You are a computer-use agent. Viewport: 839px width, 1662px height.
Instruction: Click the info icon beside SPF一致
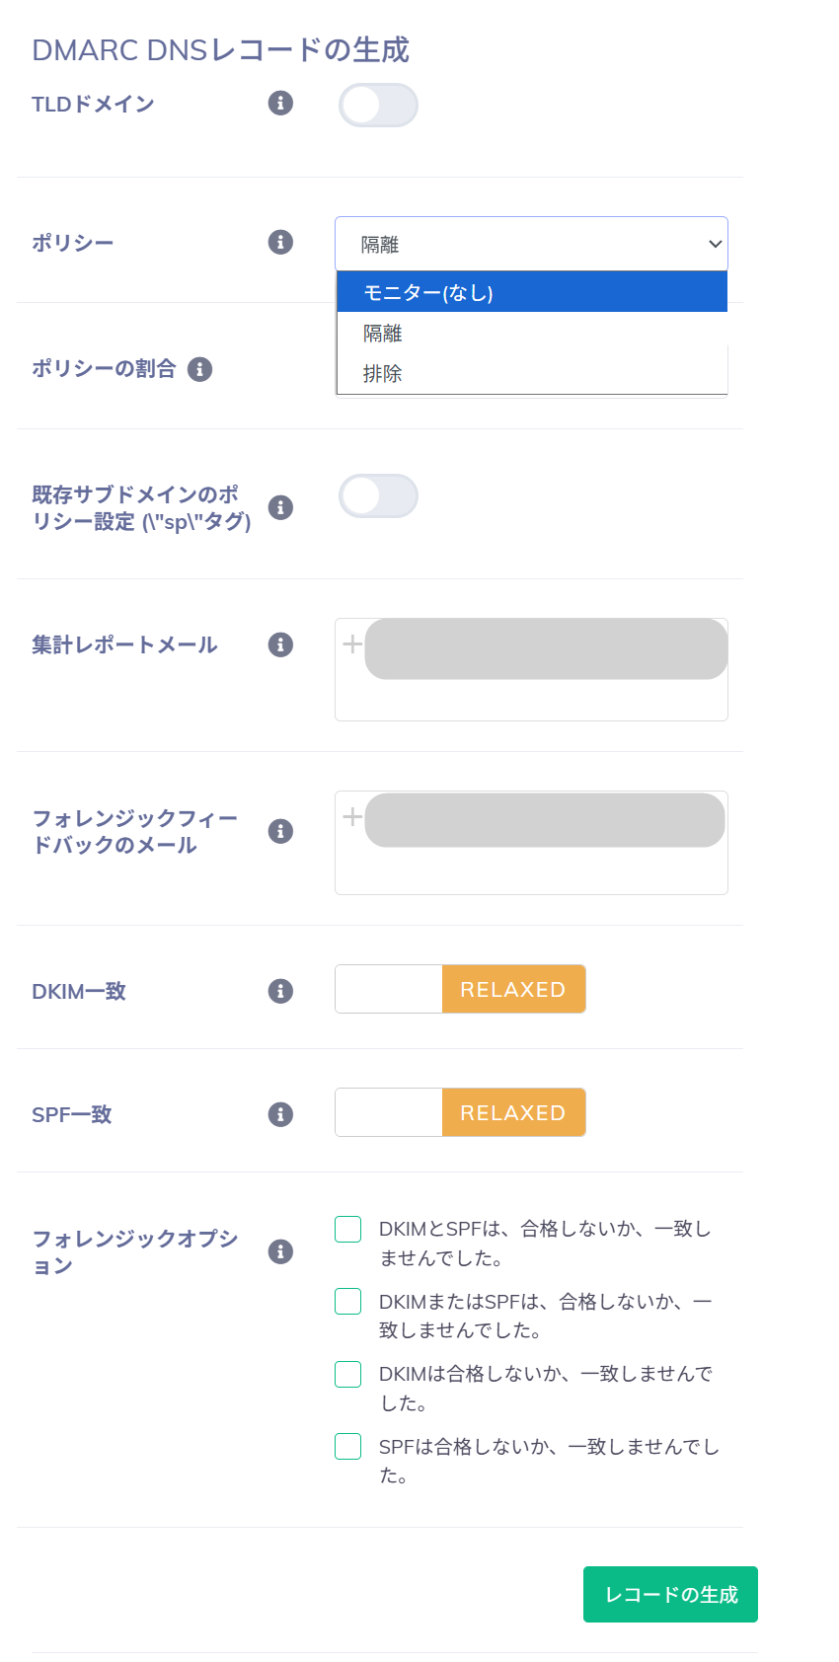click(x=280, y=1114)
